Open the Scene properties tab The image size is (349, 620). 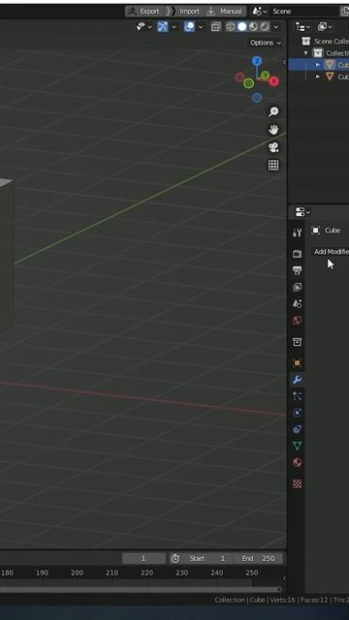[x=298, y=303]
